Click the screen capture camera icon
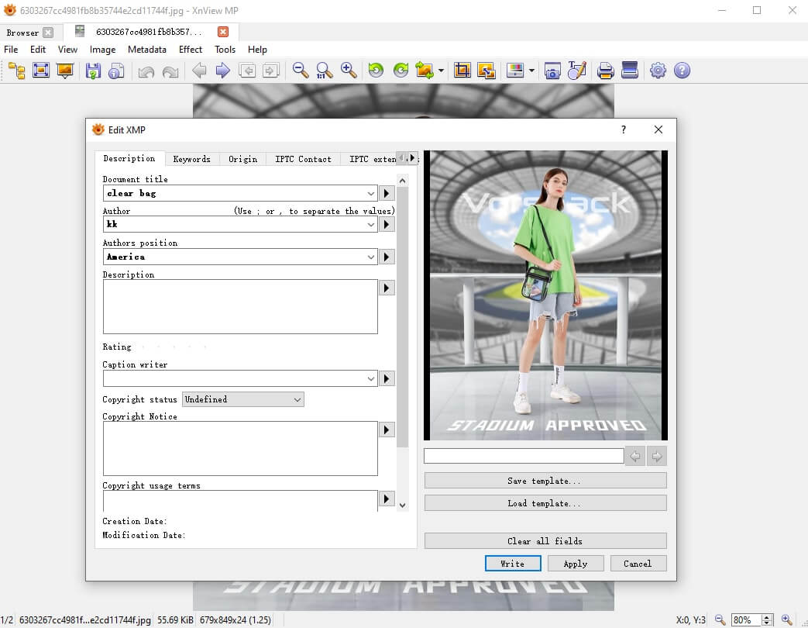This screenshot has width=808, height=628. tap(552, 70)
